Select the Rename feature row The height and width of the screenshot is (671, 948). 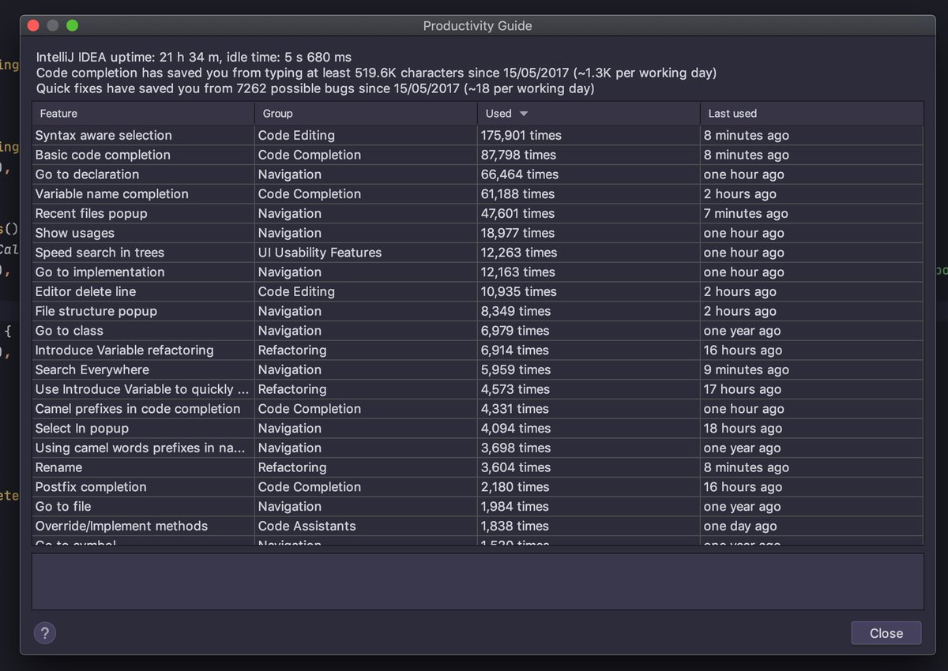[477, 467]
